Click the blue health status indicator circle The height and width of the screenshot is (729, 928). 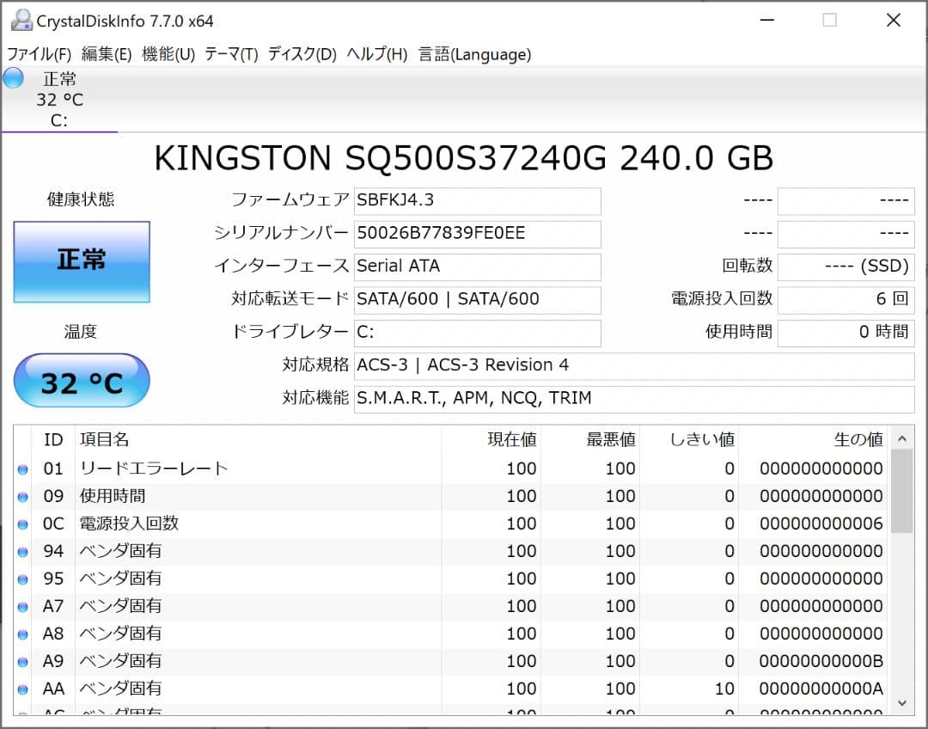point(12,78)
